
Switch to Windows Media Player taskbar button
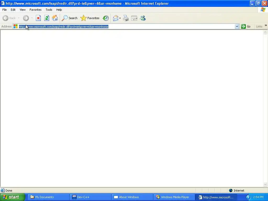tap(174, 197)
